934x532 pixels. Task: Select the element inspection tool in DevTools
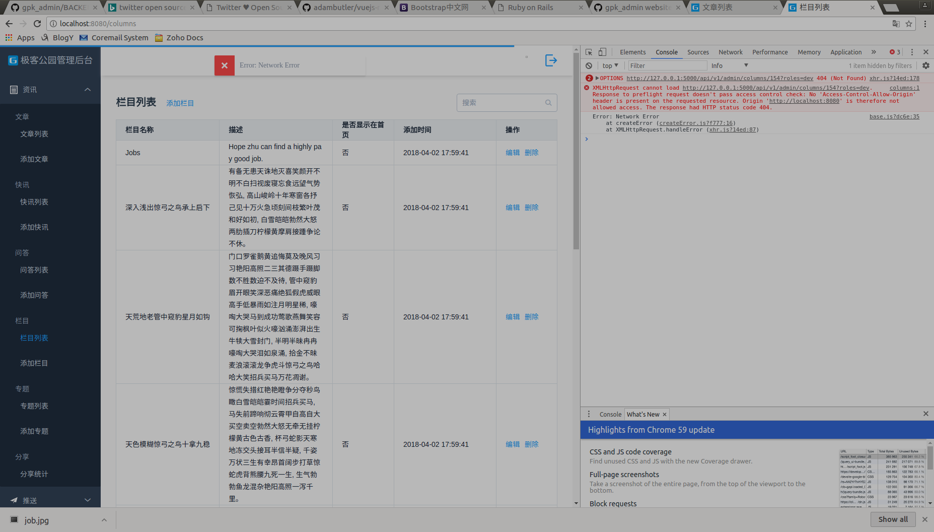[588, 52]
